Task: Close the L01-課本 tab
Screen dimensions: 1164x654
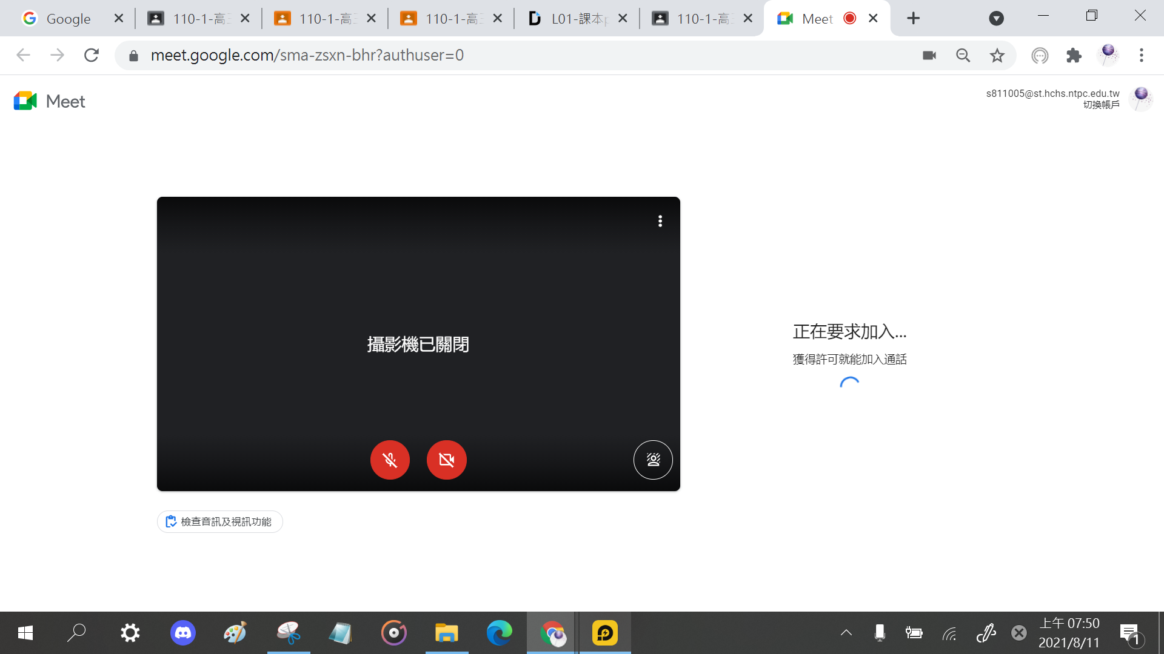Action: pyautogui.click(x=623, y=19)
